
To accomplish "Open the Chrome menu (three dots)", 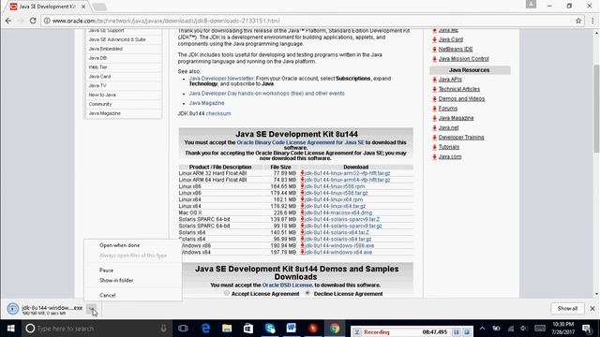I will [x=592, y=21].
